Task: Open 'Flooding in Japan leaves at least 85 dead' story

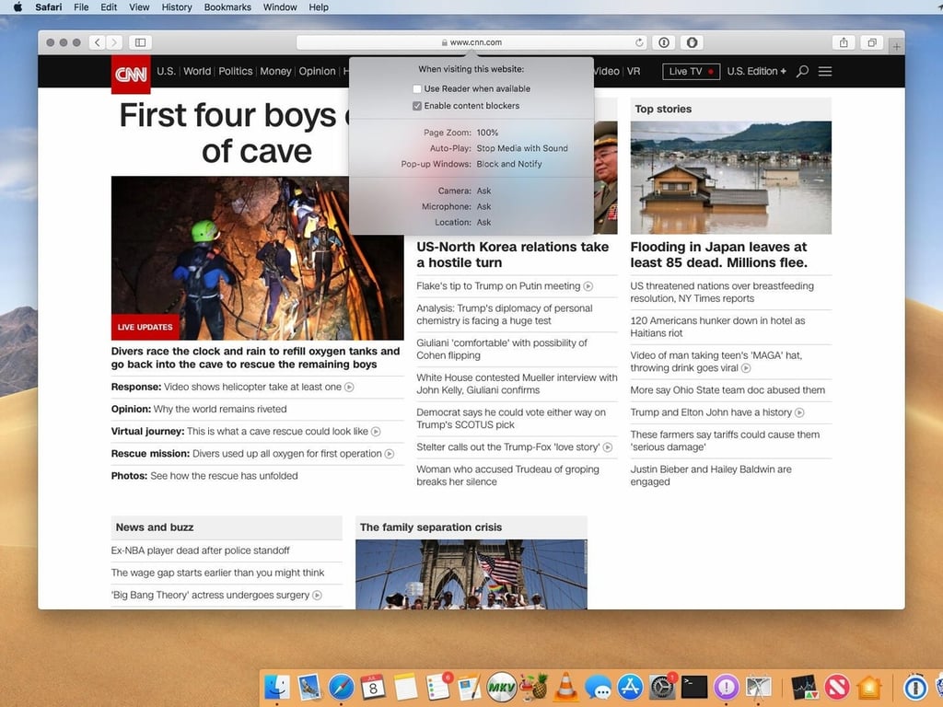Action: pyautogui.click(x=718, y=255)
